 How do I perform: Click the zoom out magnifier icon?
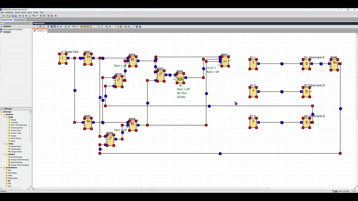[110, 27]
